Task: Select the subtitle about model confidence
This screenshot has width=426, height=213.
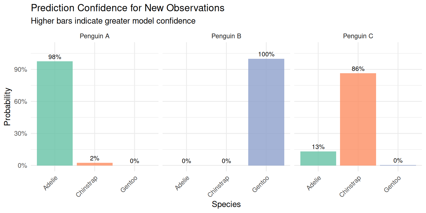Action: 113,21
